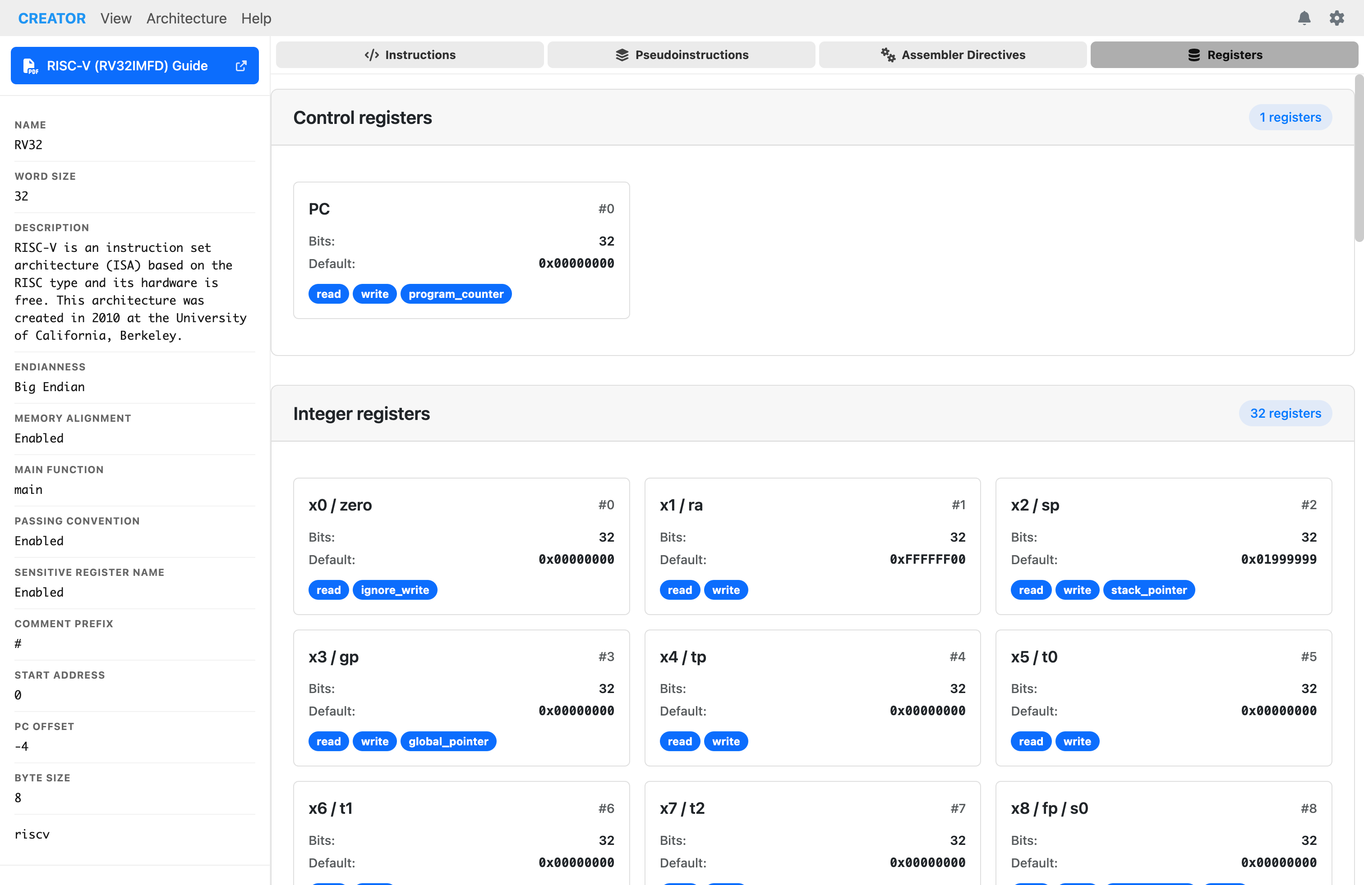Select the stack_pointer tag on x2 sp
The image size is (1364, 885).
pyautogui.click(x=1149, y=589)
